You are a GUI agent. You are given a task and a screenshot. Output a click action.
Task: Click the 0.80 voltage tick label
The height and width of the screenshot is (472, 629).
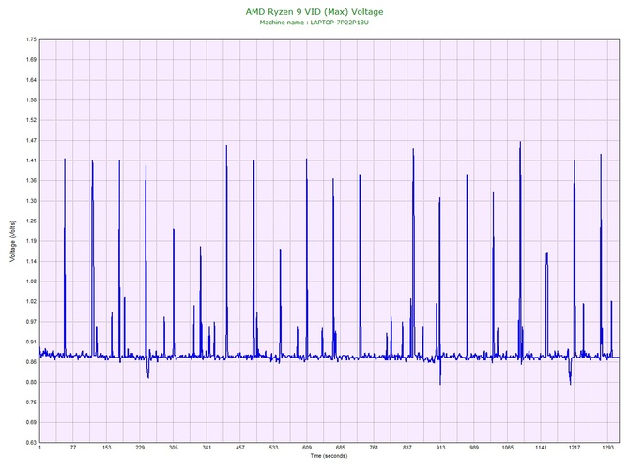31,382
